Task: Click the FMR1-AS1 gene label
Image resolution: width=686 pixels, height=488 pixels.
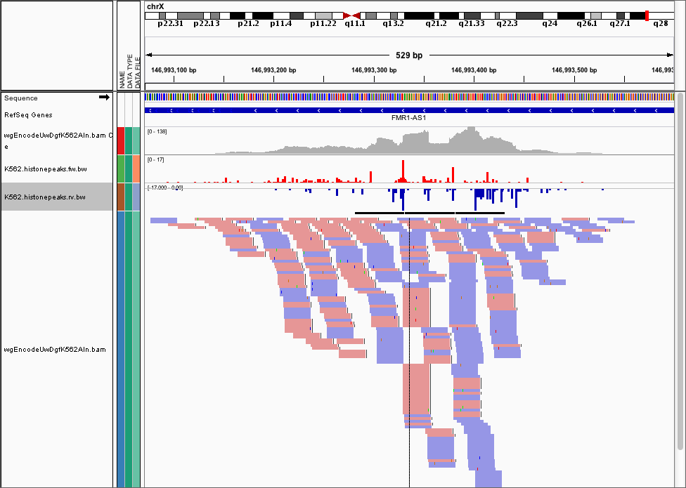Action: [x=408, y=118]
